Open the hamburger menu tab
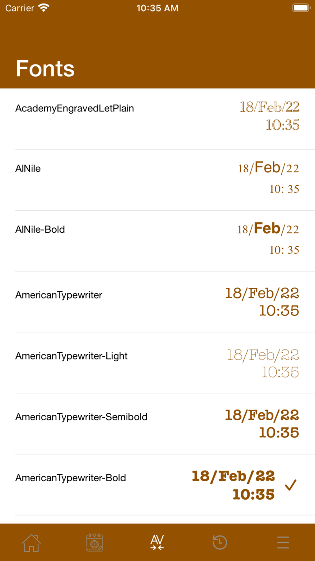The width and height of the screenshot is (315, 561). 283,542
